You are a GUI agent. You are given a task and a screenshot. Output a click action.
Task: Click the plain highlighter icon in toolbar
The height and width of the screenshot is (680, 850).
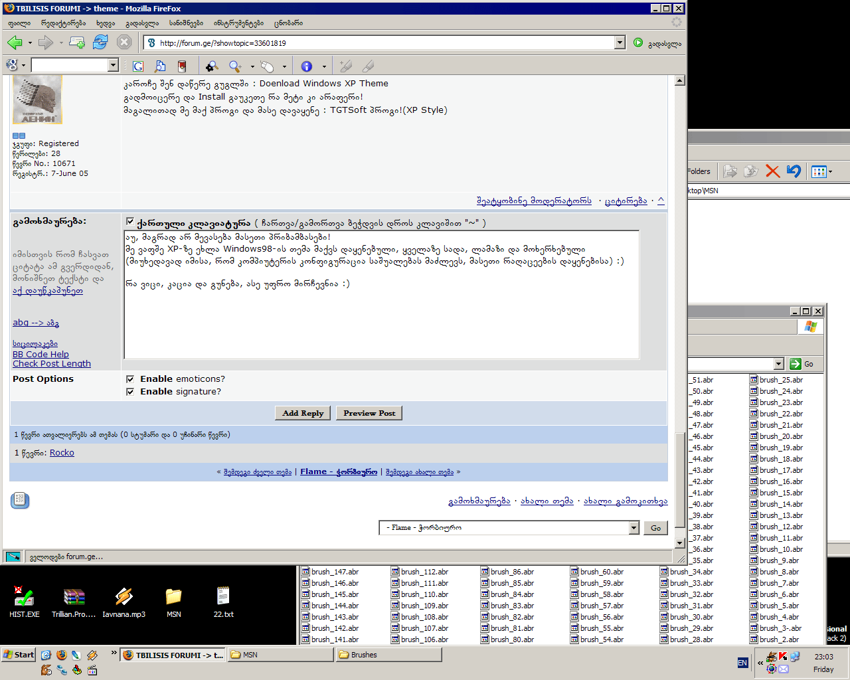[368, 66]
